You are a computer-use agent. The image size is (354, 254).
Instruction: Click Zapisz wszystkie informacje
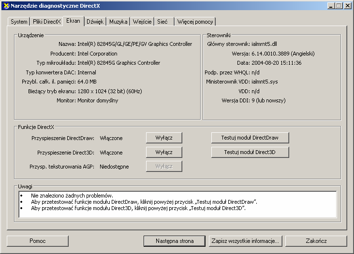[x=245, y=241]
